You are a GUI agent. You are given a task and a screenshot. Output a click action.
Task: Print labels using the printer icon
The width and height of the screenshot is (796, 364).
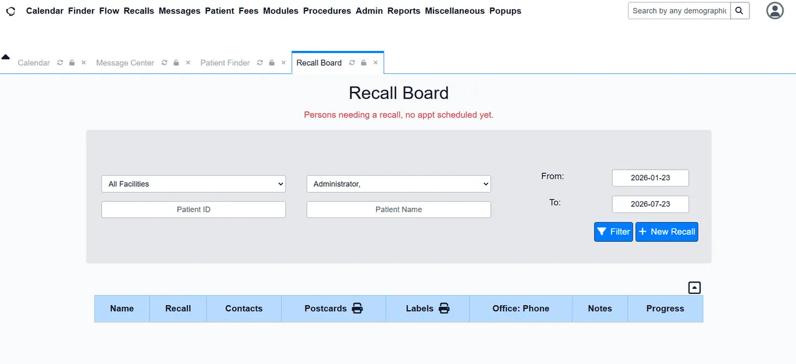point(444,308)
